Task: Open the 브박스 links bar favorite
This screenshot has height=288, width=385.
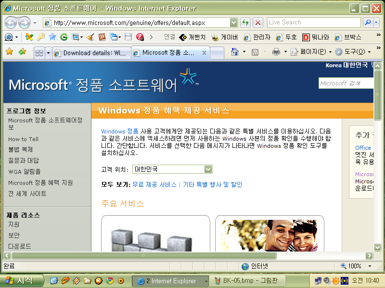Action: 348,37
